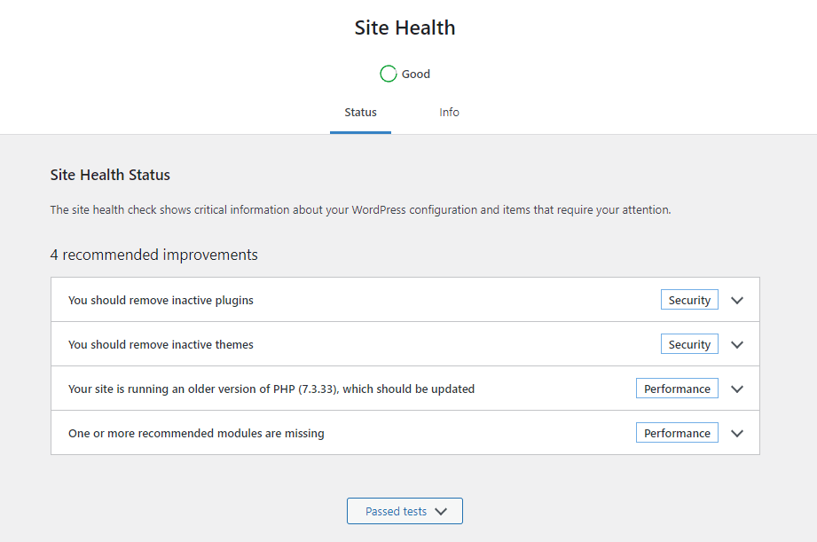Click the "4 recommended improvements" heading
Viewport: 817px width, 542px height.
(154, 255)
